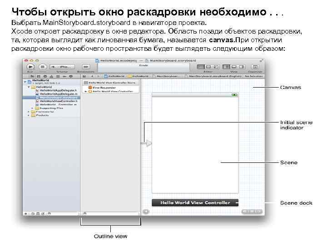This screenshot has width=327, height=245.
Task: Select the Standard editor button
Action: 201,67
